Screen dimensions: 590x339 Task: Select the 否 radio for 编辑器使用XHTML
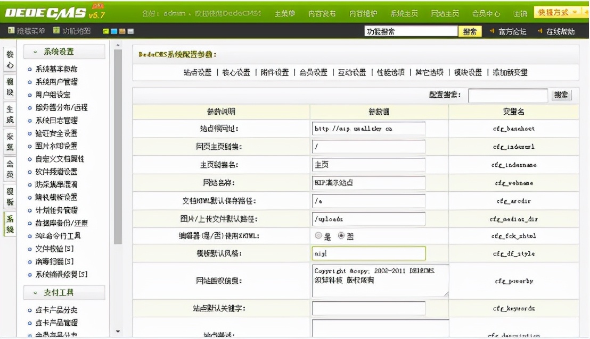coord(341,235)
